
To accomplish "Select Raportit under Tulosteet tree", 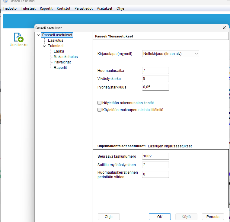I will 60,68.
